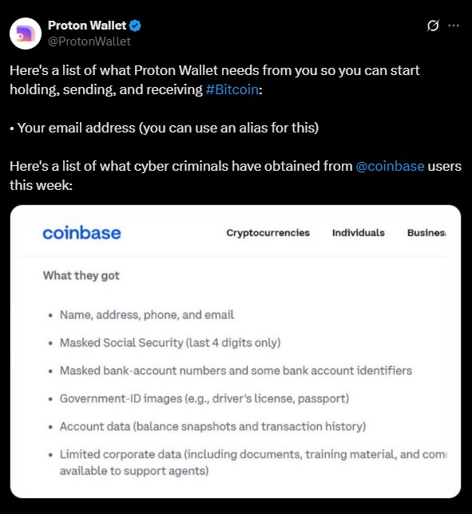Open the Grok explain-post icon

433,26
